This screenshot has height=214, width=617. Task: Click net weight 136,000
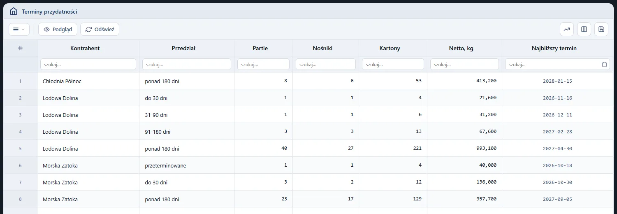point(486,182)
